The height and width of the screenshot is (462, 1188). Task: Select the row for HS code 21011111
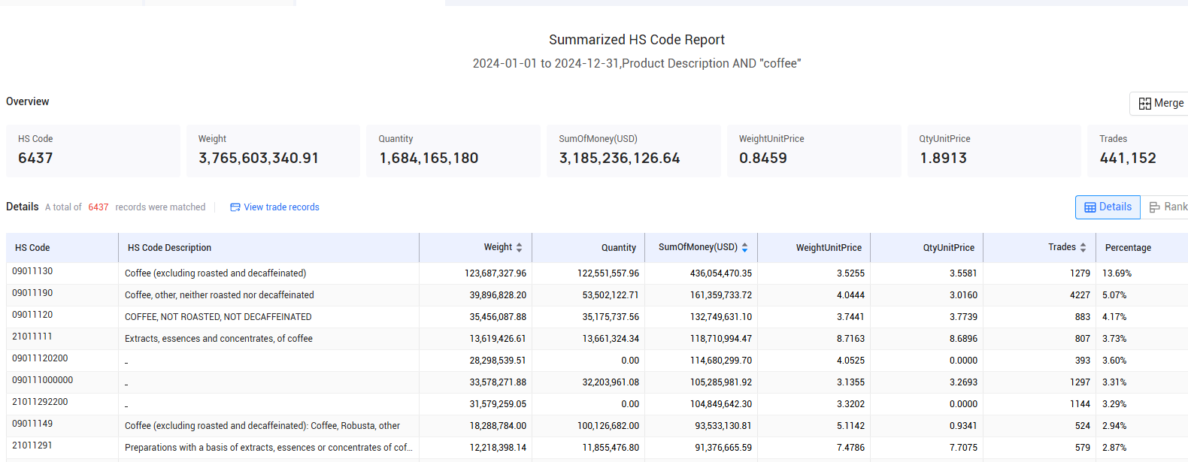click(597, 339)
